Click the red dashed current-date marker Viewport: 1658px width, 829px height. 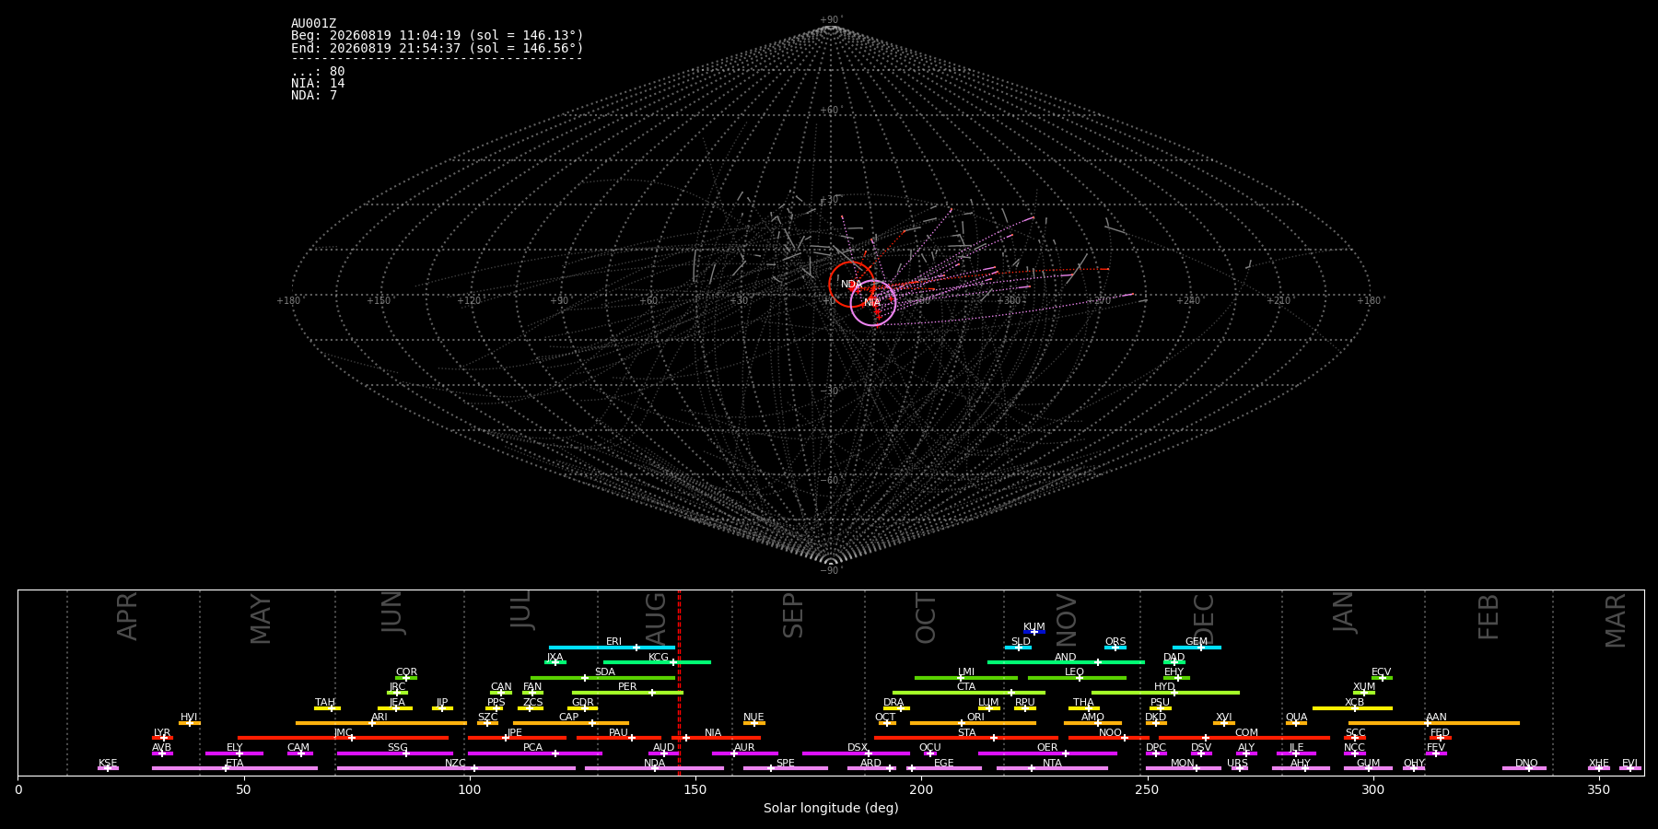[679, 683]
